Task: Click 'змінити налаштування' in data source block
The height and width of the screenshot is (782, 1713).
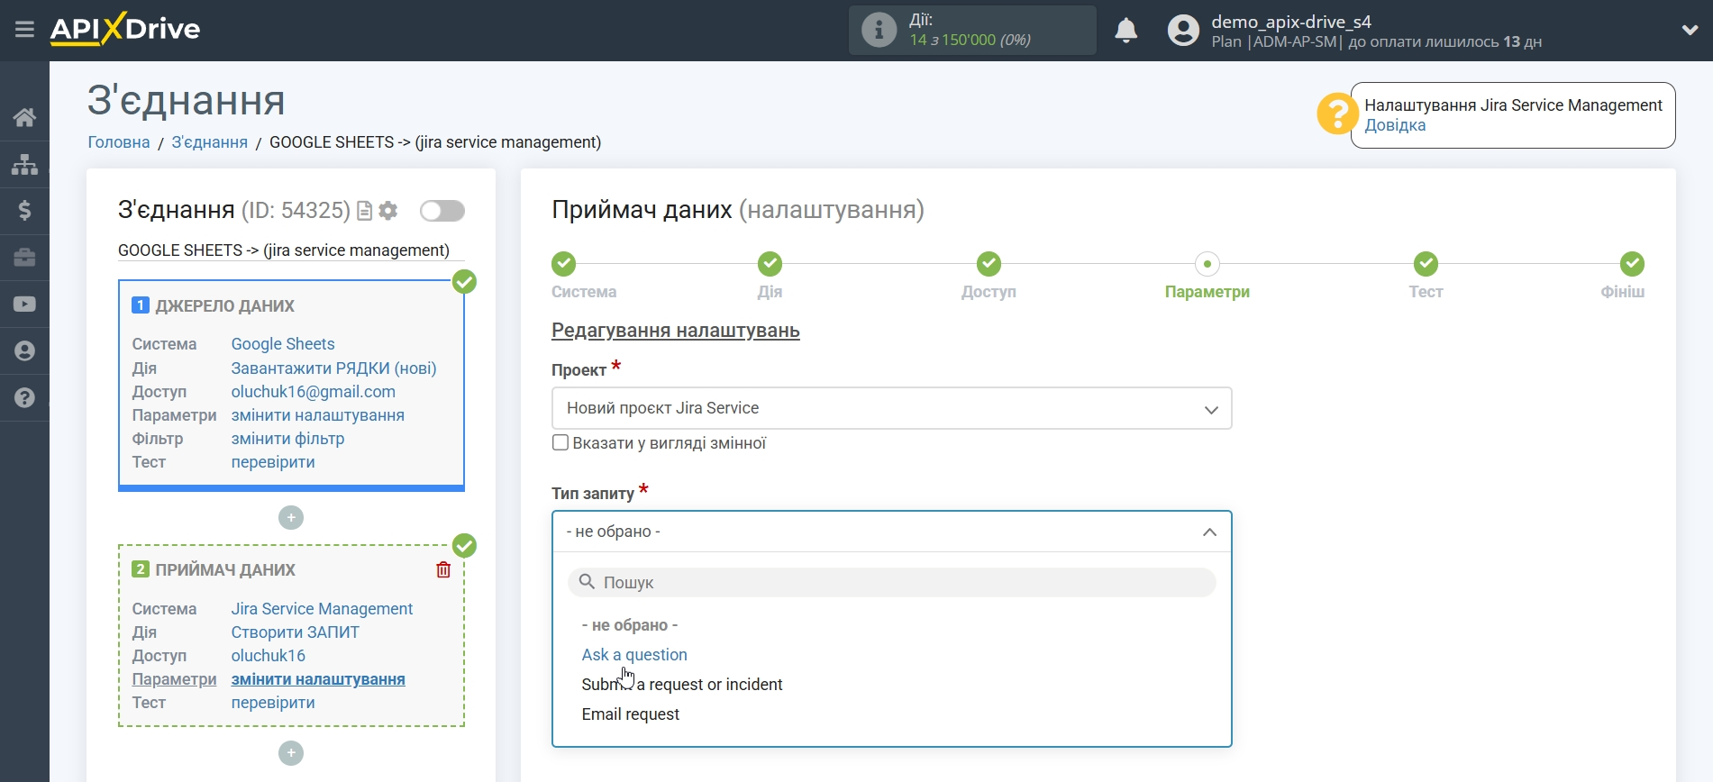Action: 317,415
